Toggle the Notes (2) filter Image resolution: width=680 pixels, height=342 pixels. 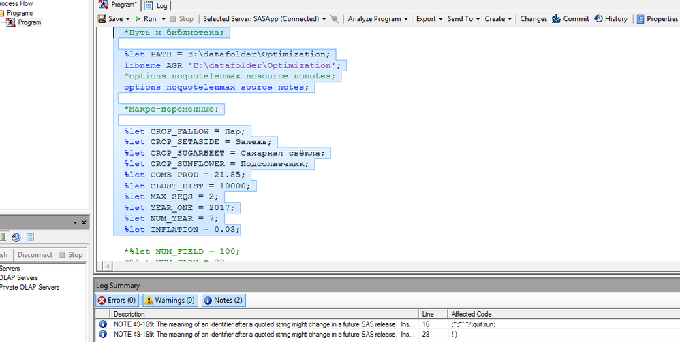point(222,300)
